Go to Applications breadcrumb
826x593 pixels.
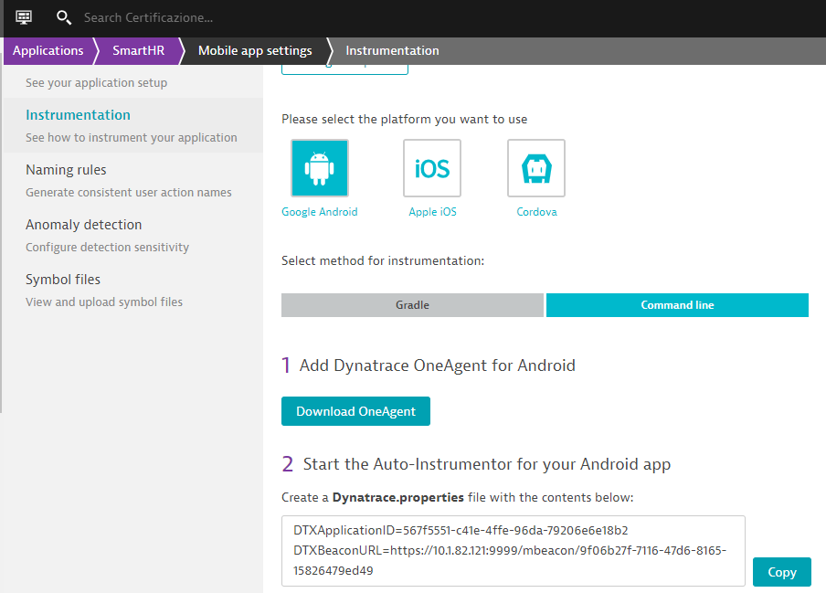(x=48, y=51)
